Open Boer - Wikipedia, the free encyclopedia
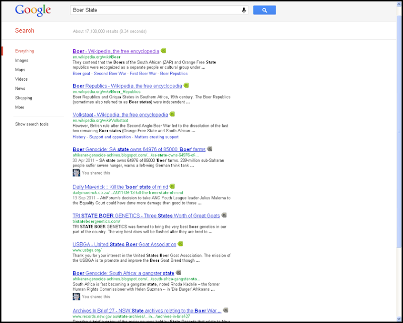 coord(116,51)
